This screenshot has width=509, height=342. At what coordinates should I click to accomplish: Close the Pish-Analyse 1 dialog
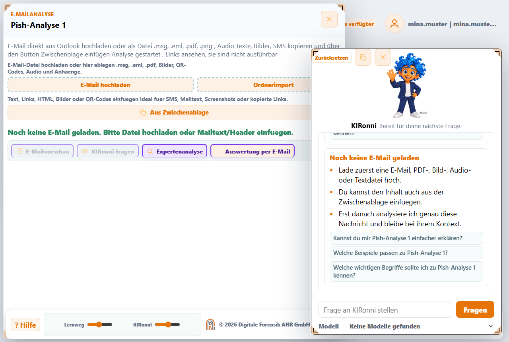329,19
